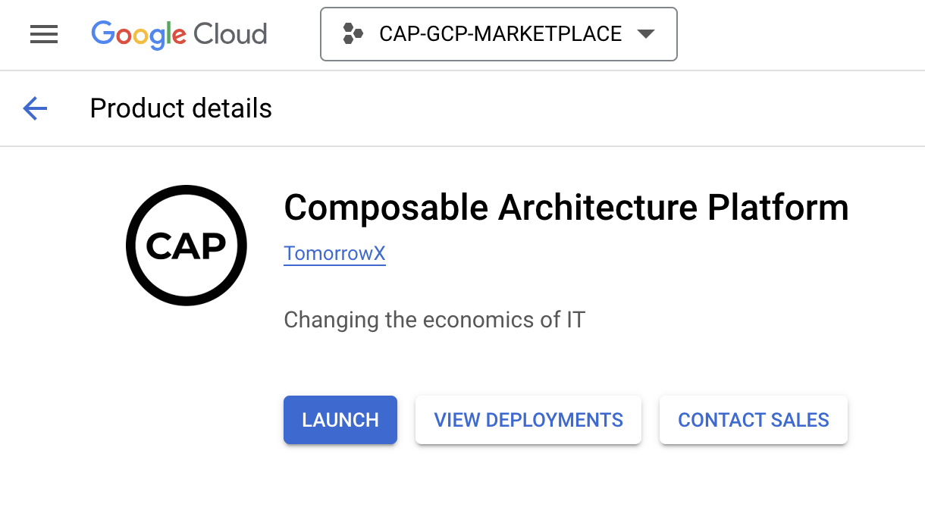Click the colorful Google wordmark
The image size is (925, 529).
click(139, 34)
